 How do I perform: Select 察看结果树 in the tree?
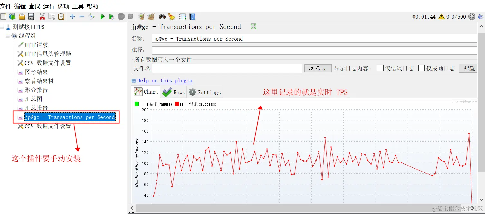click(39, 81)
